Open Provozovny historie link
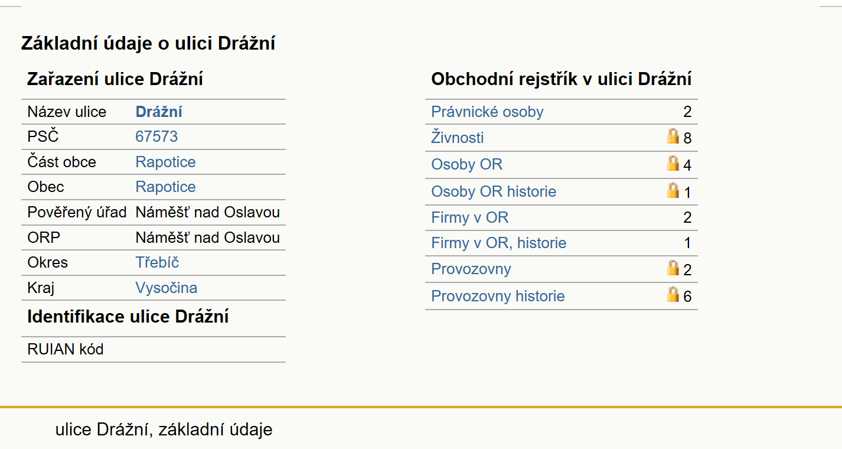 pyautogui.click(x=498, y=296)
